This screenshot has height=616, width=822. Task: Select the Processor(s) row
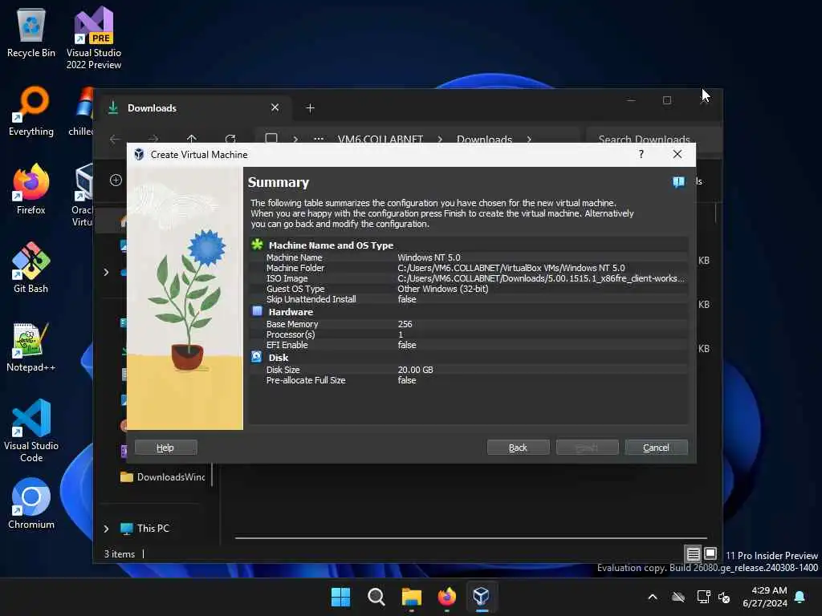click(x=469, y=334)
